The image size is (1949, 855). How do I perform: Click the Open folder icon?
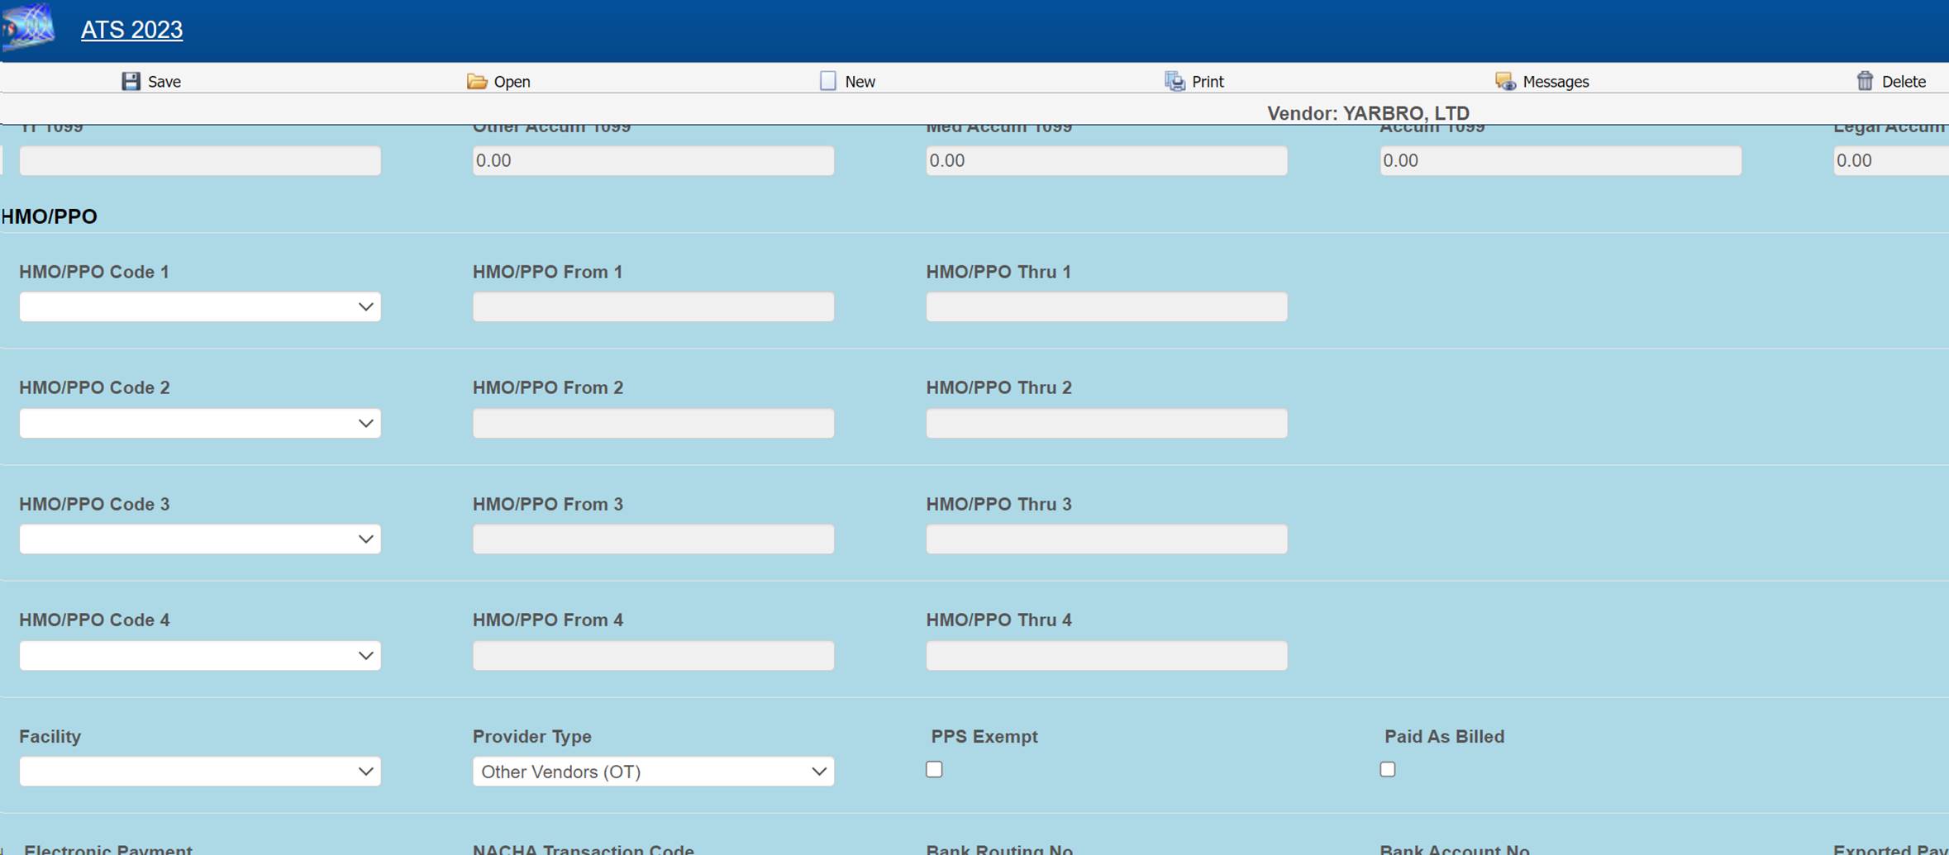pos(477,81)
